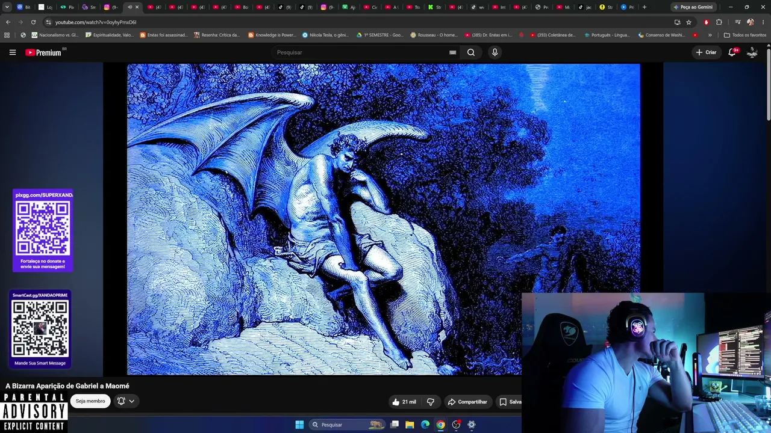The width and height of the screenshot is (771, 433).
Task: Expand the channel notification bell dropdown
Action: (125, 401)
